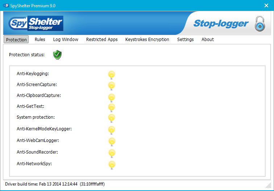This screenshot has height=191, width=274.
Task: Click the Anti-WebCamLogger label
Action: [x=38, y=141]
